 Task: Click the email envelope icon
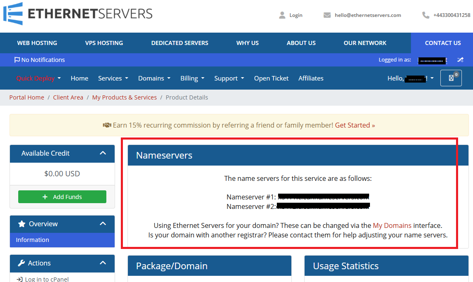[x=327, y=15]
